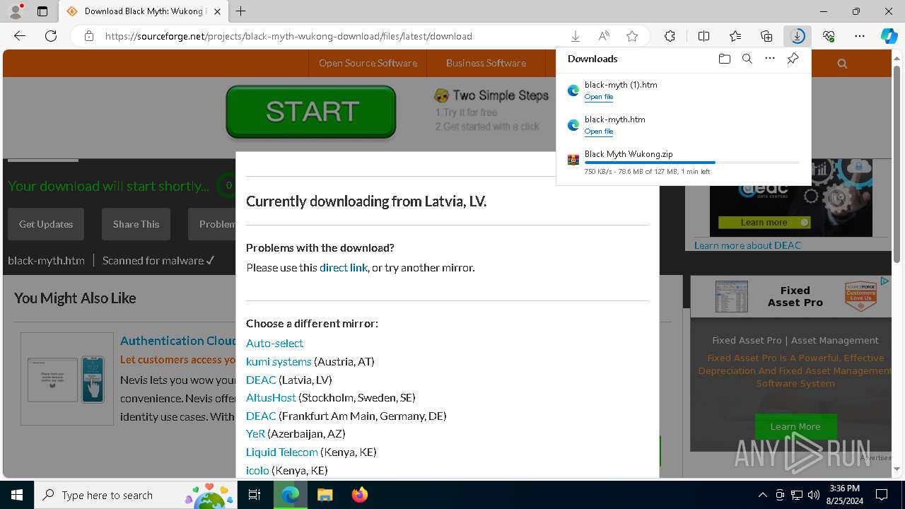
Task: Open the Browser essentials icon
Action: [829, 36]
